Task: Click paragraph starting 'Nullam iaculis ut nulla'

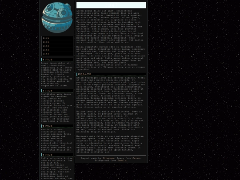Action: [110, 122]
